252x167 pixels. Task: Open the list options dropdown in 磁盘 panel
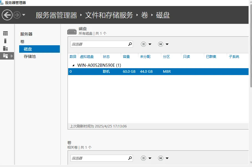[x=146, y=44]
